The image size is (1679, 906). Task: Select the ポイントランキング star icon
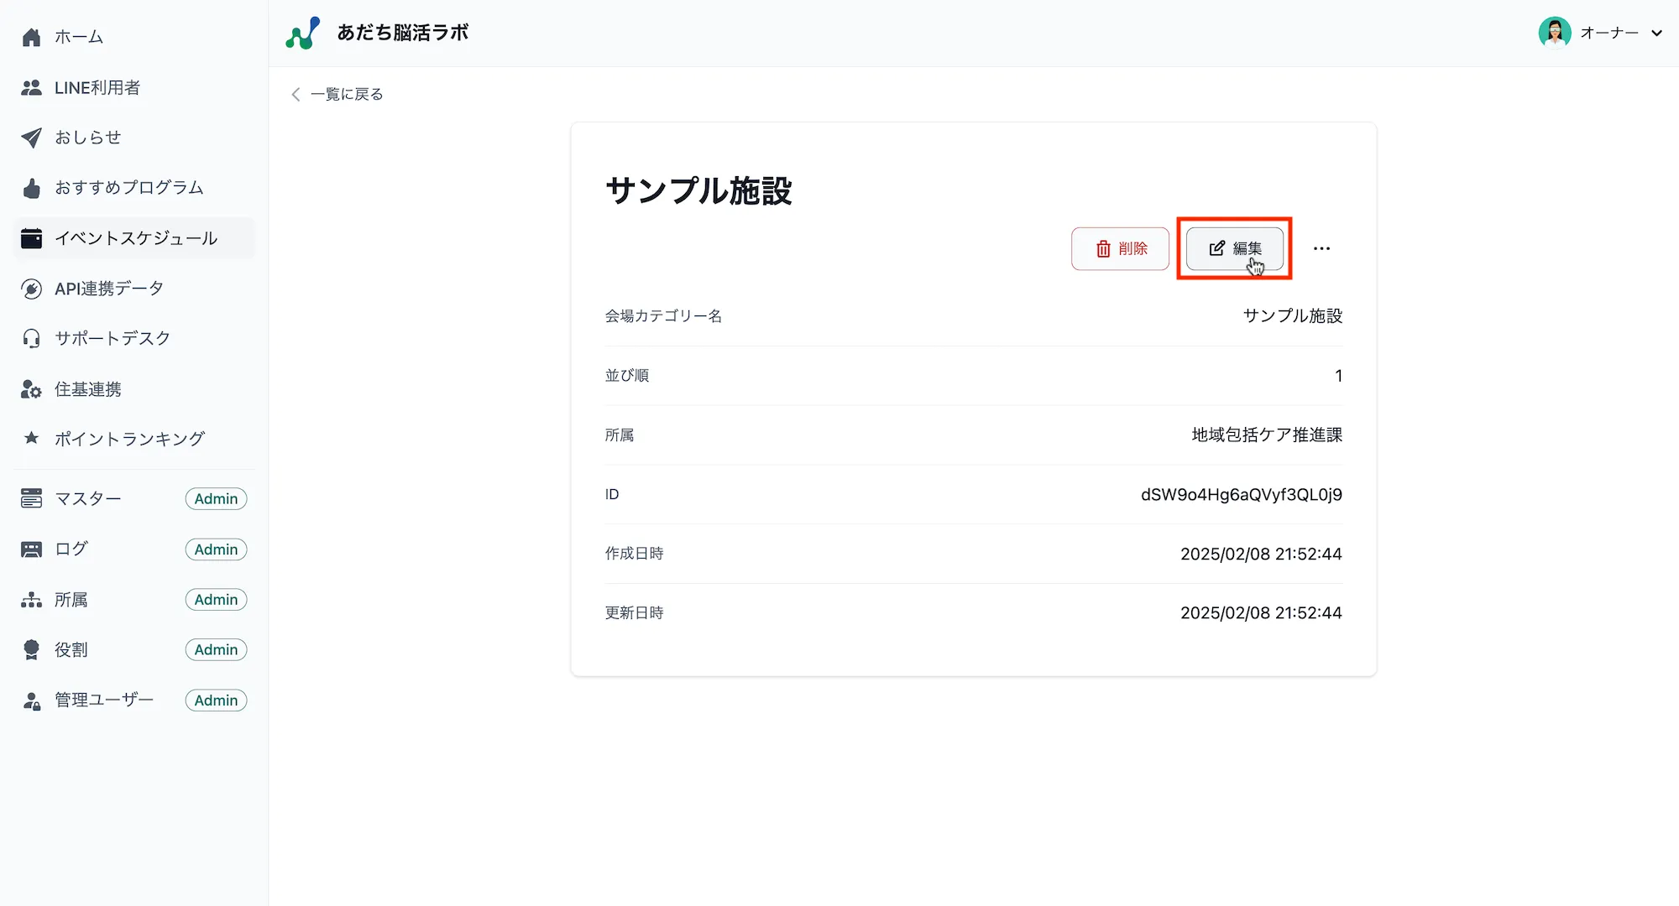[x=31, y=438]
